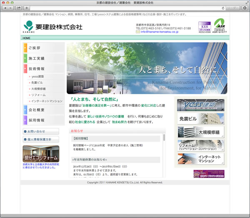
Task: Open the 個人情報保護方針 button
Action: (x=41, y=139)
